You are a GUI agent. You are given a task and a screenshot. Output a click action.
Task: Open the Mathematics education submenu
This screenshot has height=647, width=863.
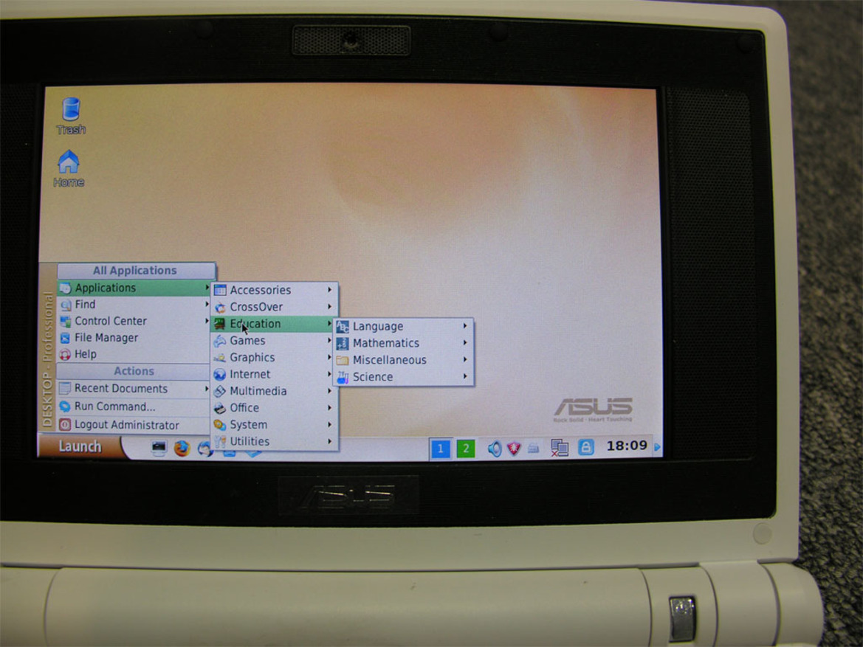point(404,343)
